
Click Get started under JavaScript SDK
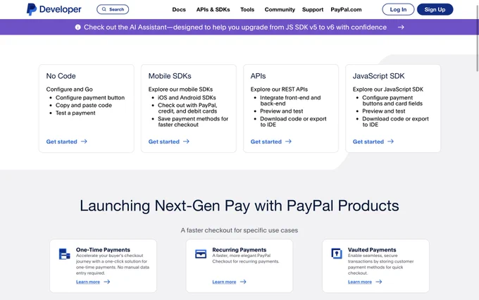coord(368,142)
